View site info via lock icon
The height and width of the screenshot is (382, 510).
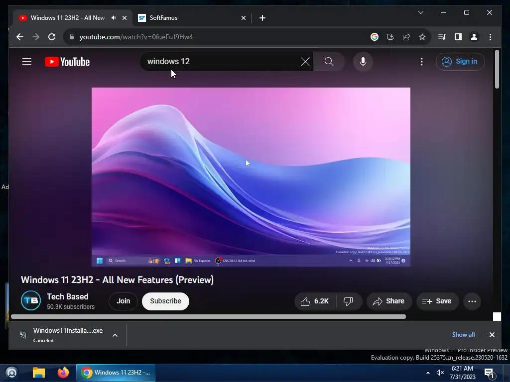tap(72, 37)
